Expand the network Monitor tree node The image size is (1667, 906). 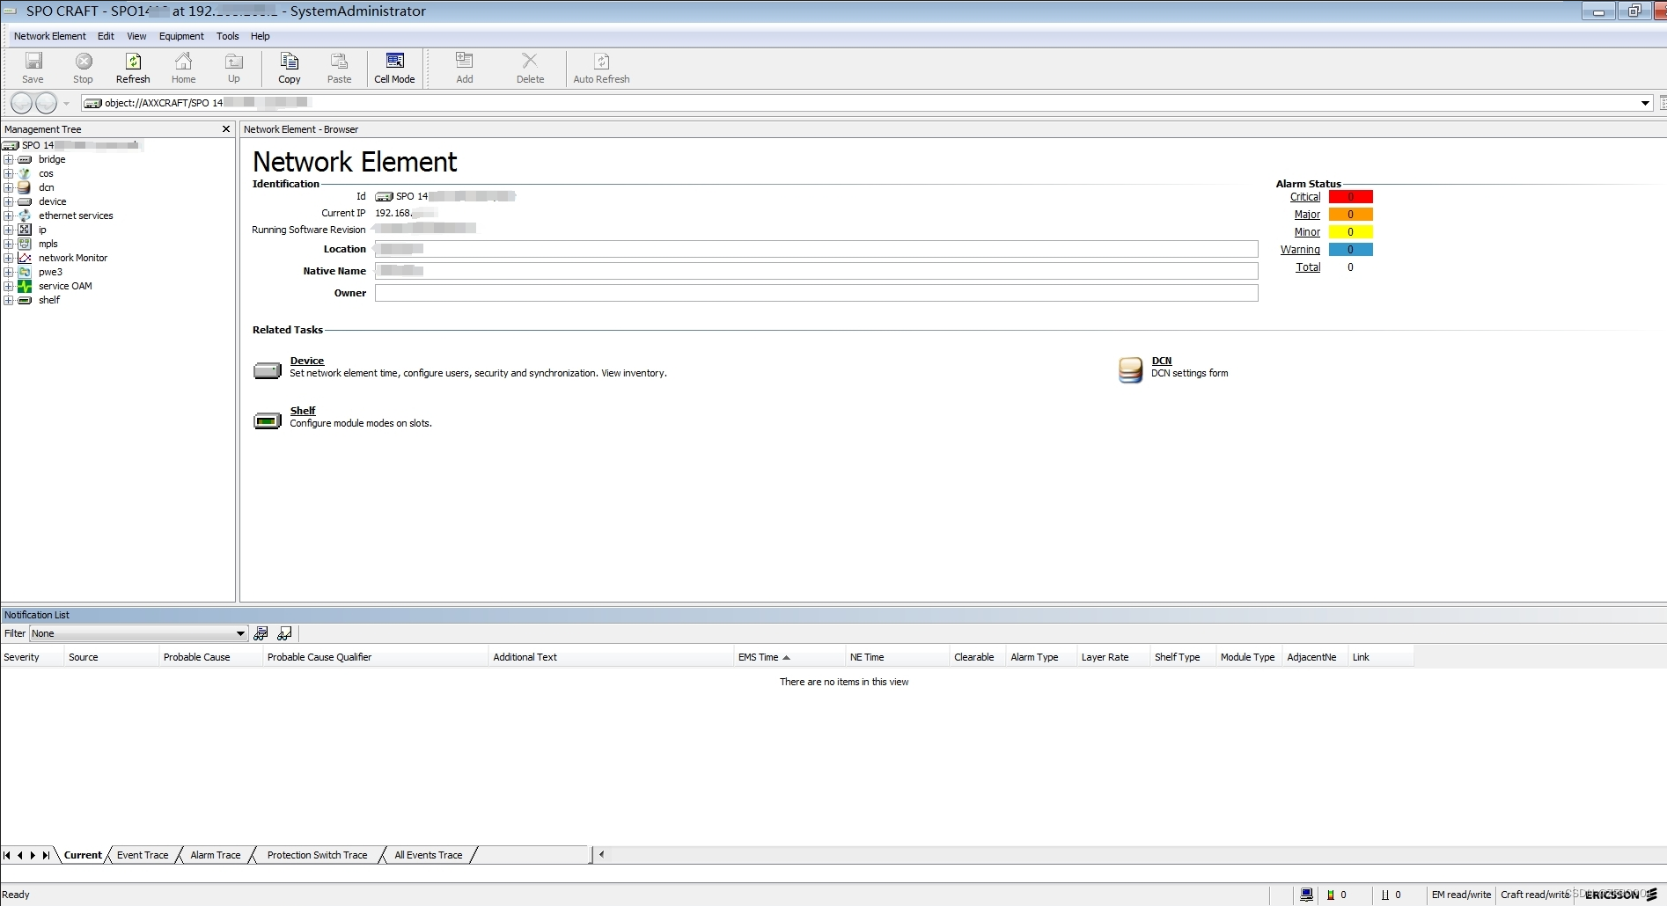click(8, 258)
